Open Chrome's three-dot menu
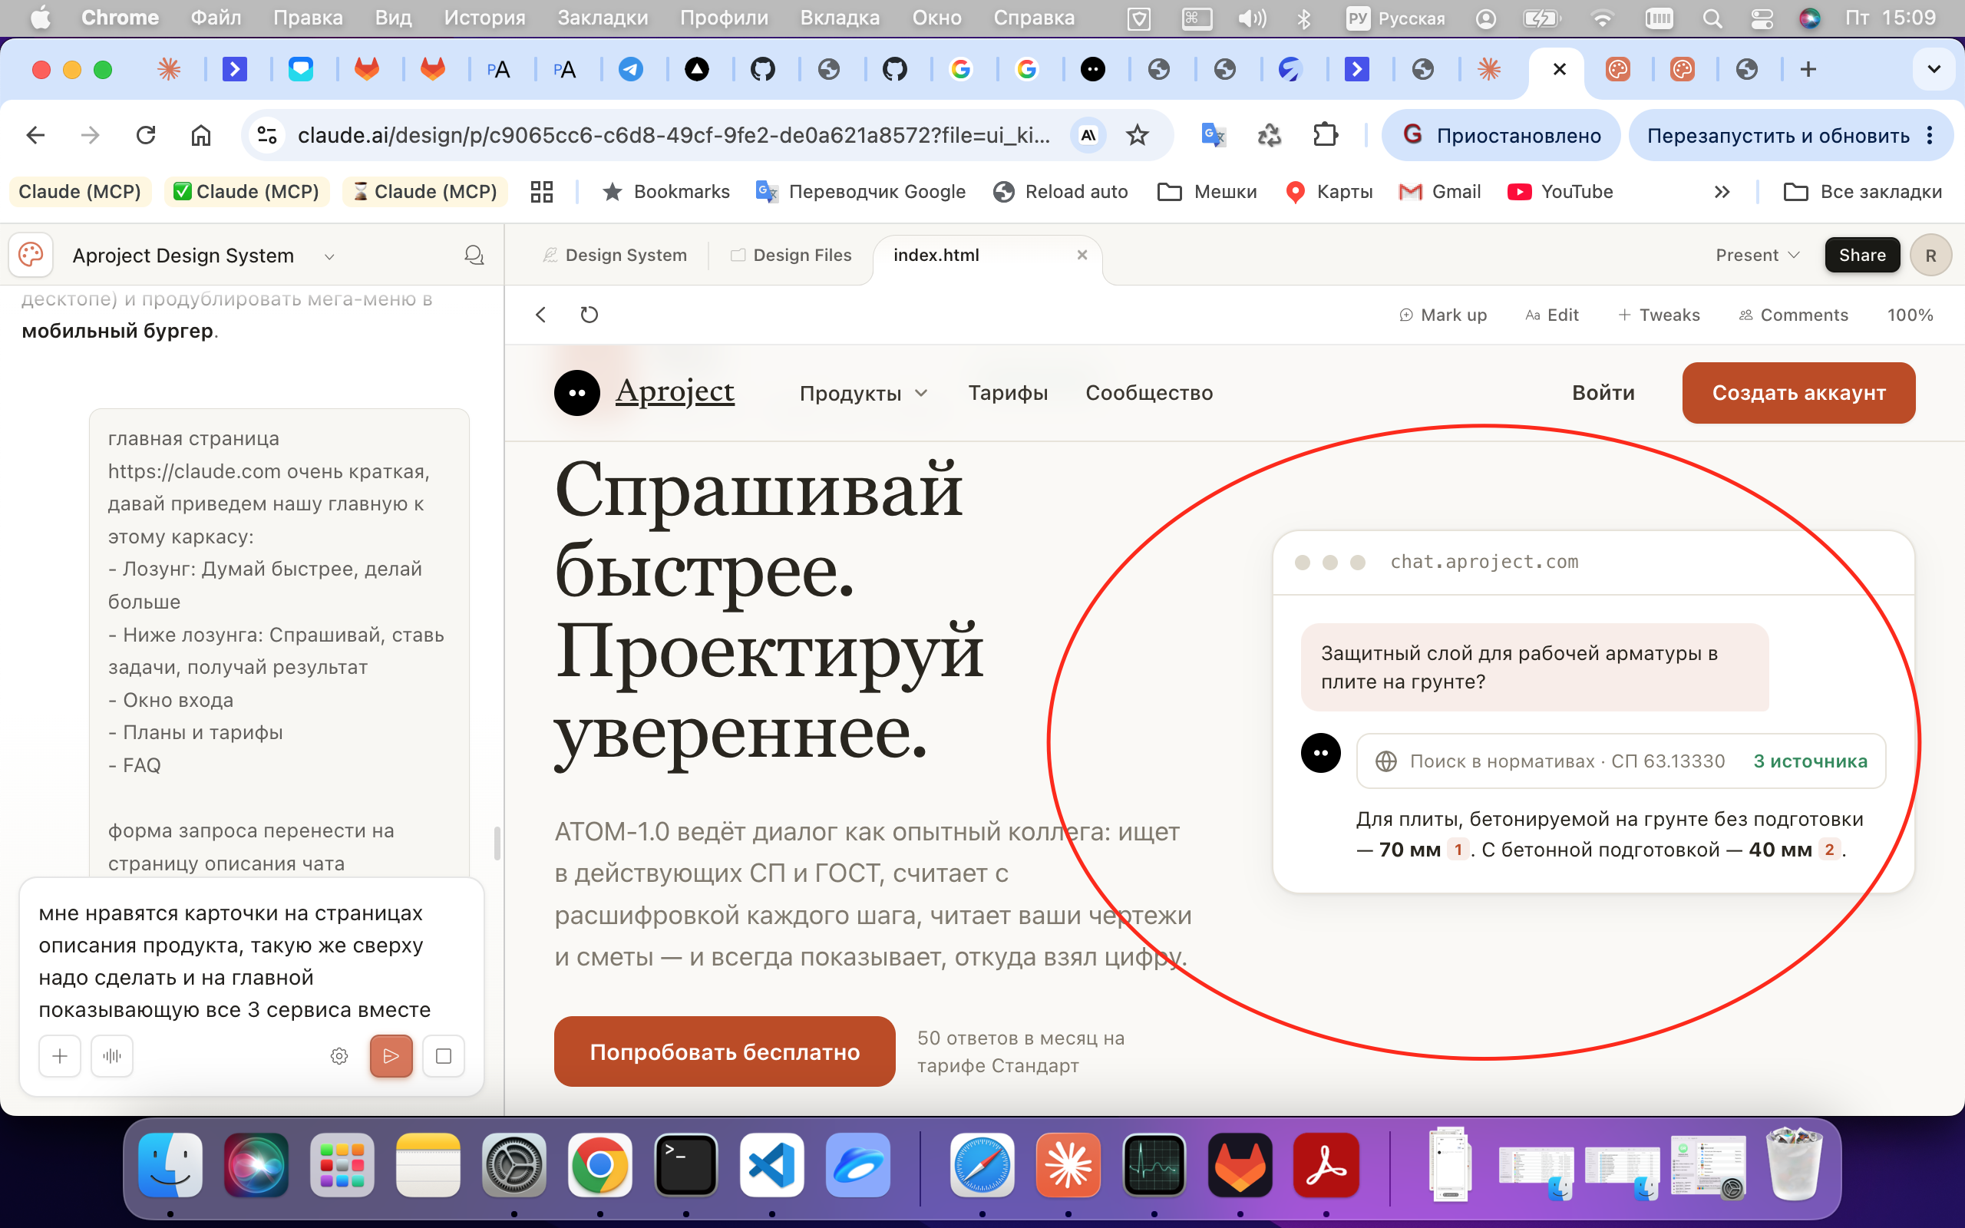 1930,135
